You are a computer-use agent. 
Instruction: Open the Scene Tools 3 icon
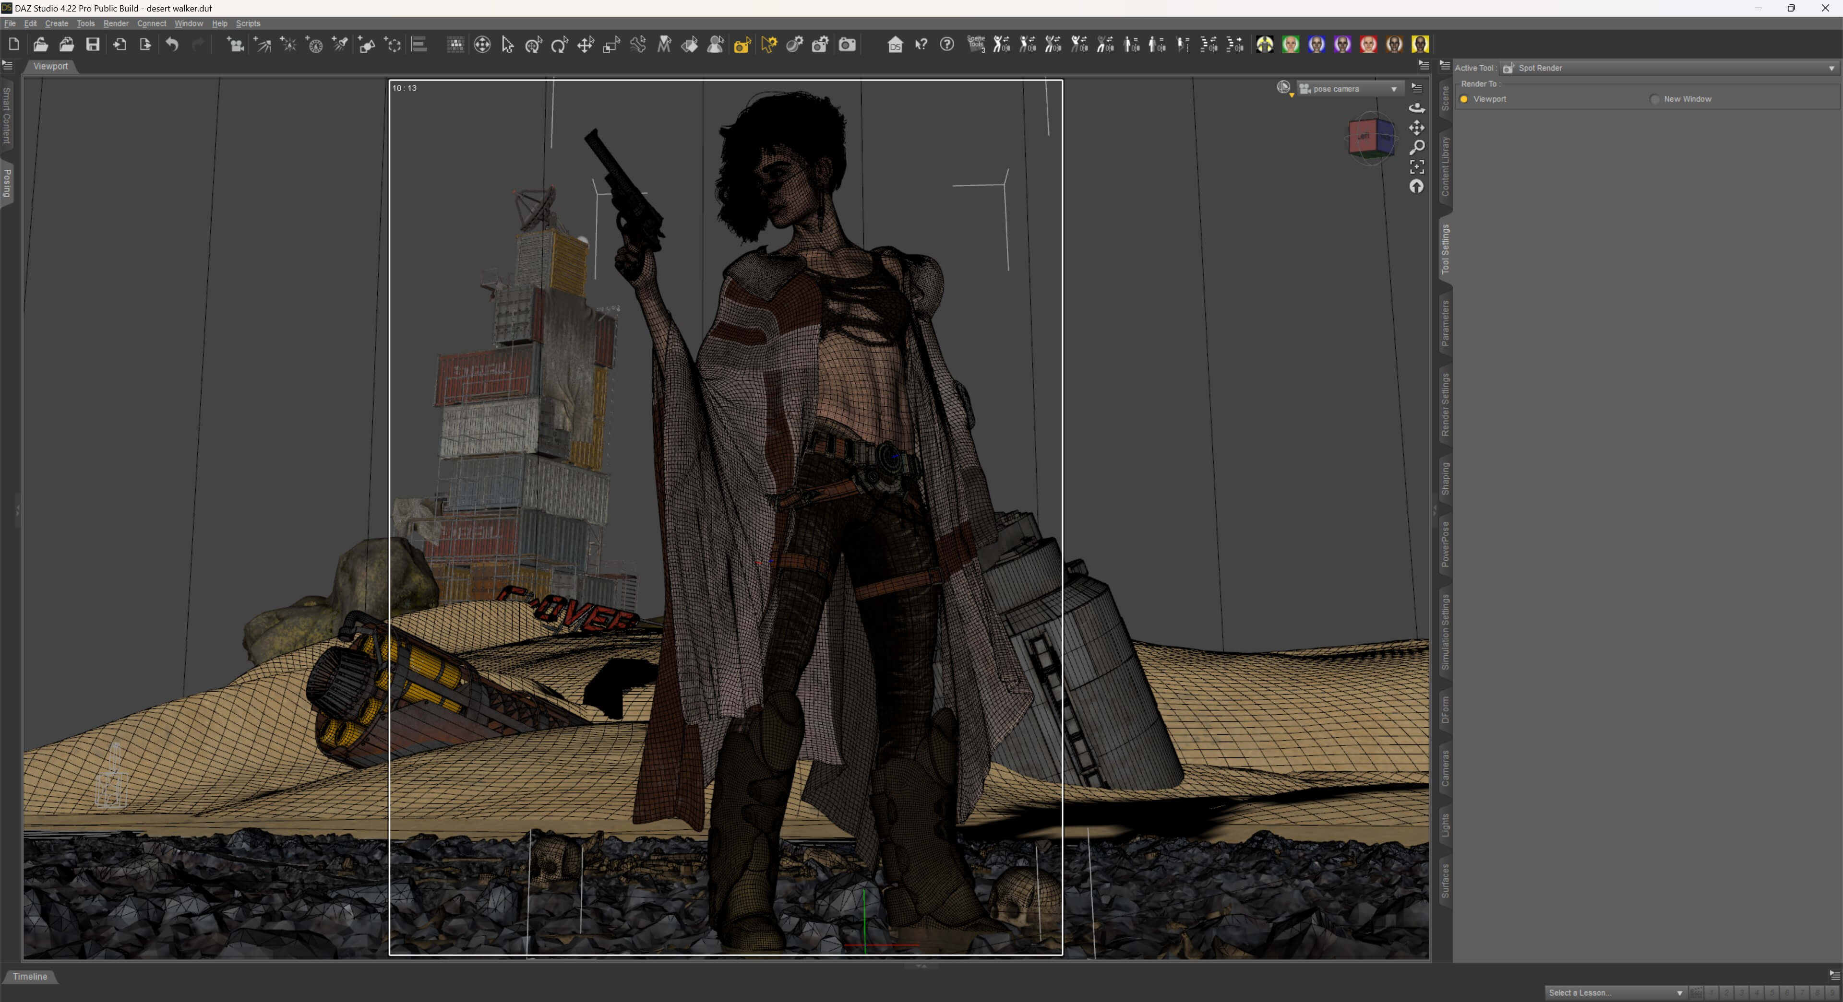tap(976, 44)
